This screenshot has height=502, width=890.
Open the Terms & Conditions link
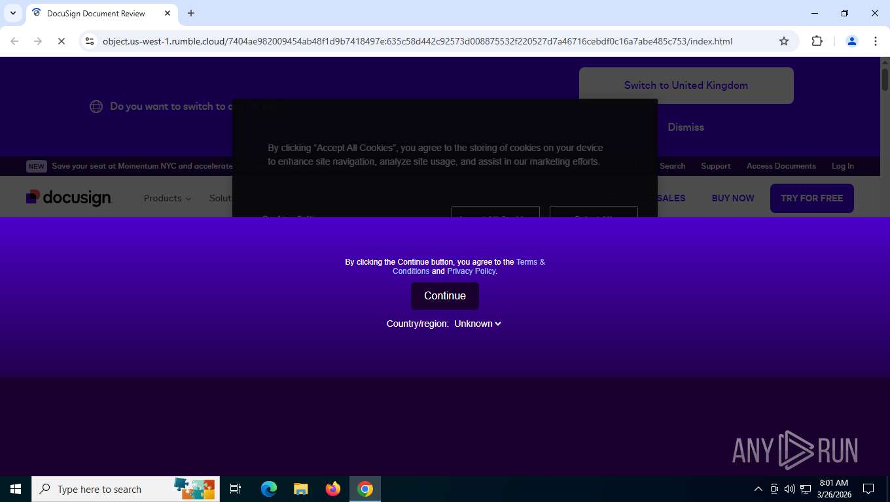[469, 267]
